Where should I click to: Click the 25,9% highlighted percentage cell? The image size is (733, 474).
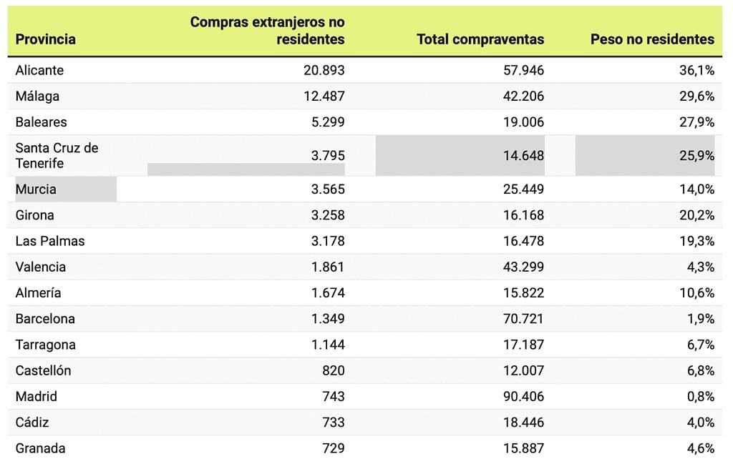point(697,155)
